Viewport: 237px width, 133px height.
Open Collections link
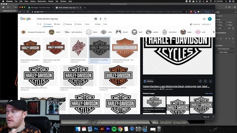(x=195, y=24)
